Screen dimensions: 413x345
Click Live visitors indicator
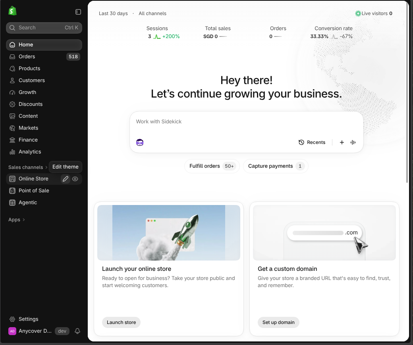click(x=374, y=13)
